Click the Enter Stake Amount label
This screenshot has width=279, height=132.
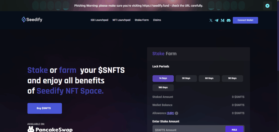[x=166, y=121]
